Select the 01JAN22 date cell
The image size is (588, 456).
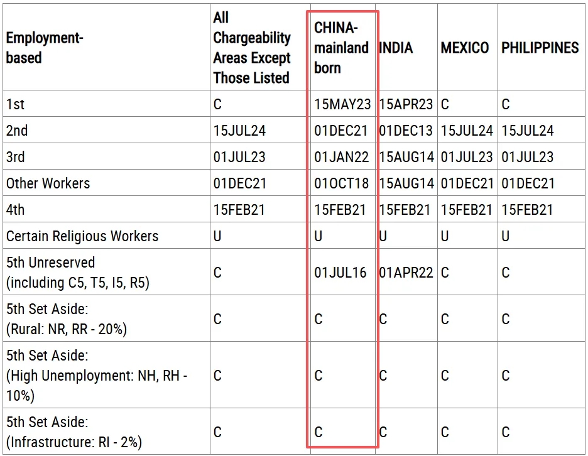tap(342, 156)
